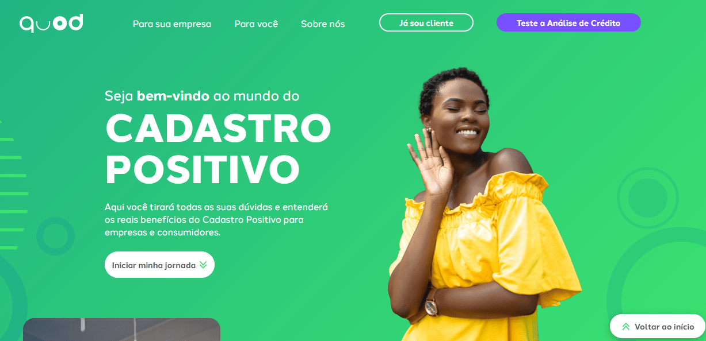Click Teste a Análise de Crédito button
The image size is (706, 341).
[x=568, y=23]
